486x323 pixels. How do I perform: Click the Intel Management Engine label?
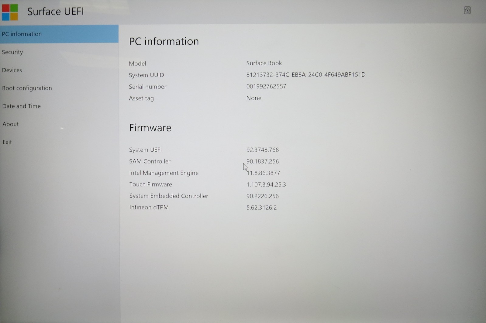164,173
